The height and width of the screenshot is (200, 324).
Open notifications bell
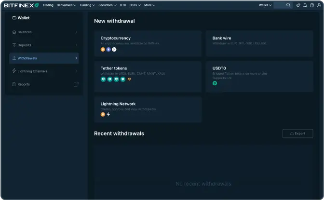pyautogui.click(x=305, y=5)
